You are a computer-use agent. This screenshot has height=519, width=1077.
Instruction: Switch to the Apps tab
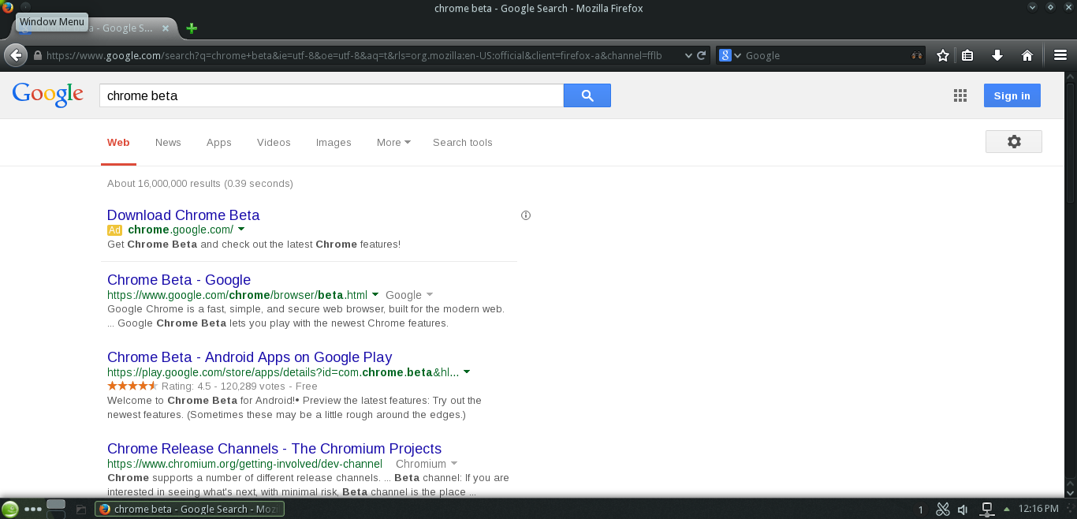coord(219,143)
